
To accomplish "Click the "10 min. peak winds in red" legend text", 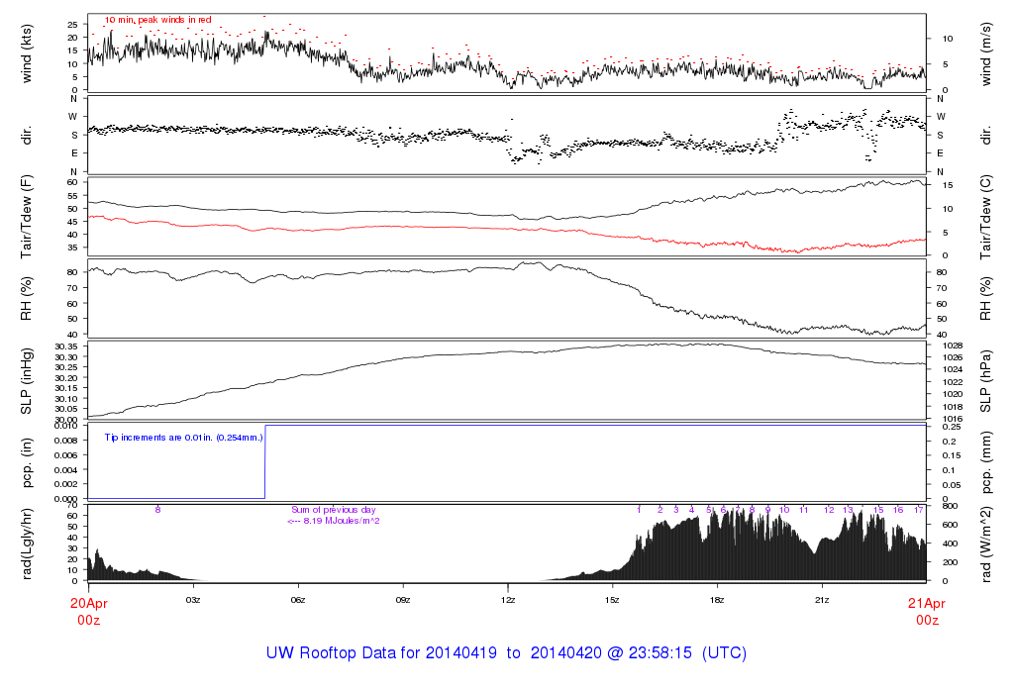I will [157, 20].
